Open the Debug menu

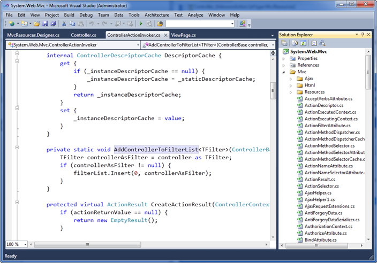86,15
